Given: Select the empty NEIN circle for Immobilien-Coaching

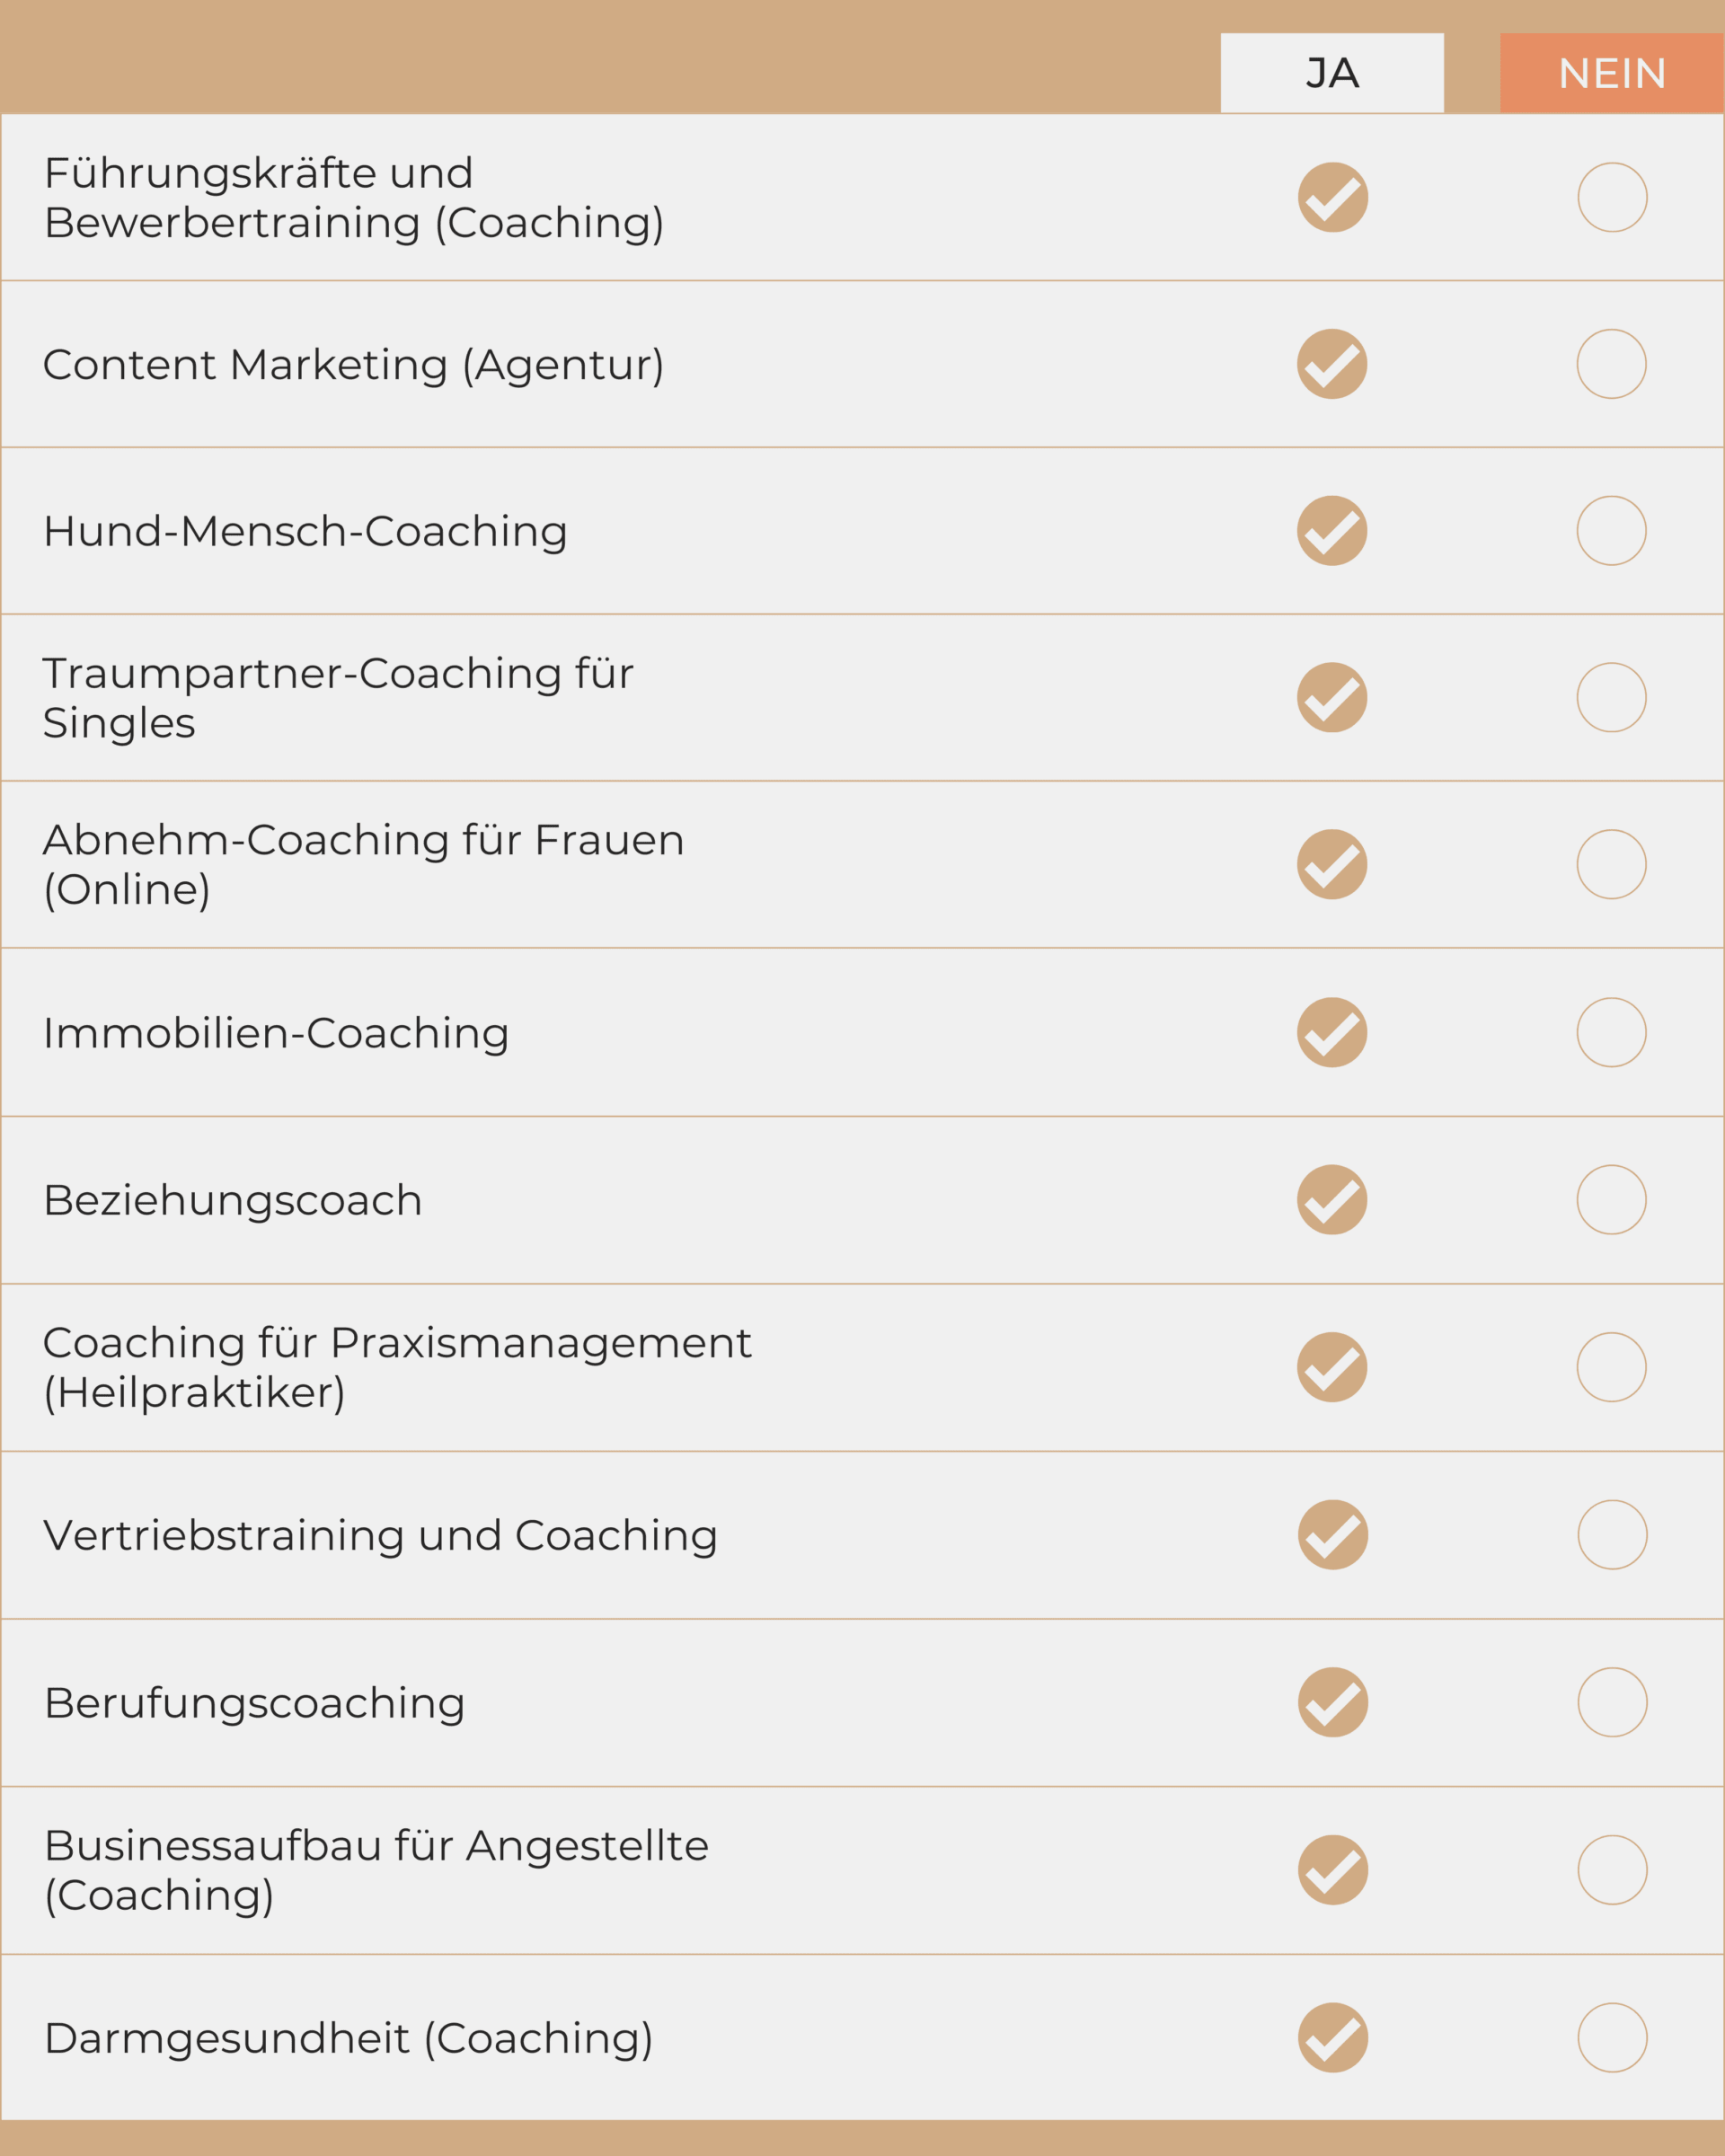Looking at the screenshot, I should click(x=1611, y=1032).
